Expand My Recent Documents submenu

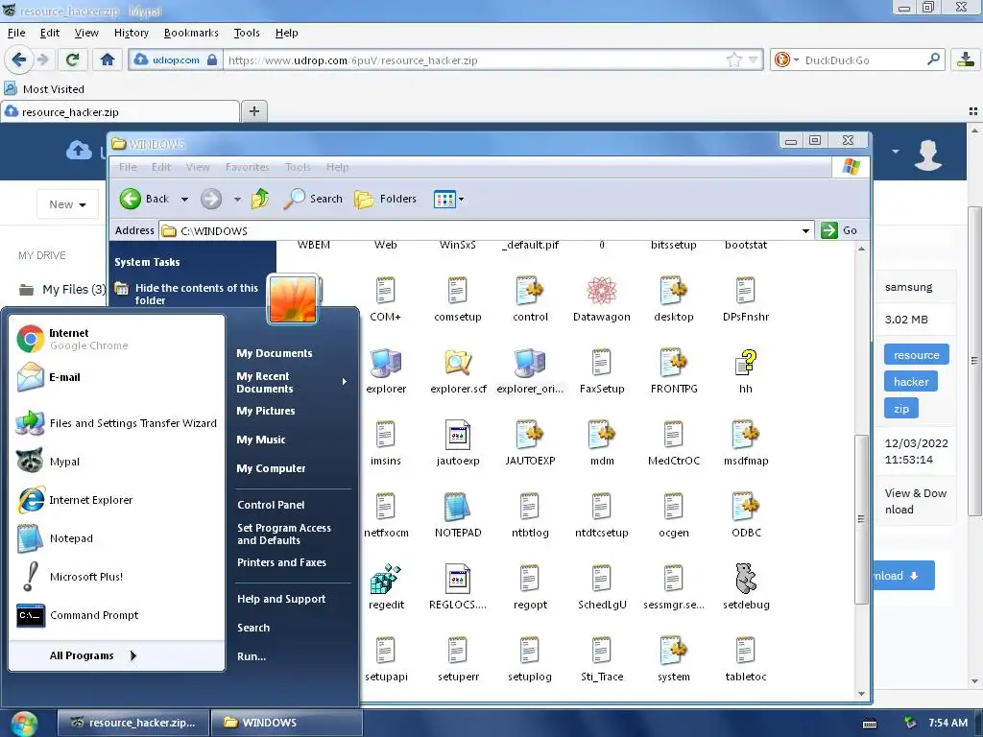point(292,382)
